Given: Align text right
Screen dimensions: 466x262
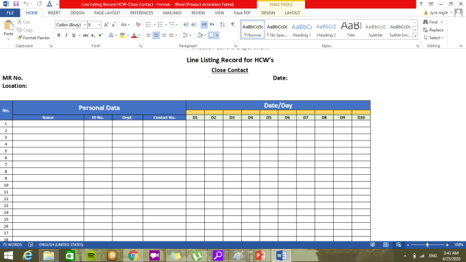Looking at the screenshot, I should [164, 36].
